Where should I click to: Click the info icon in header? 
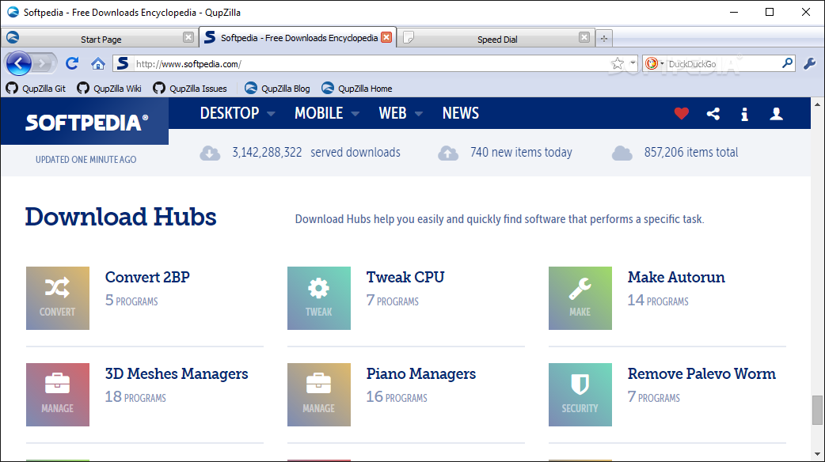[x=744, y=114]
